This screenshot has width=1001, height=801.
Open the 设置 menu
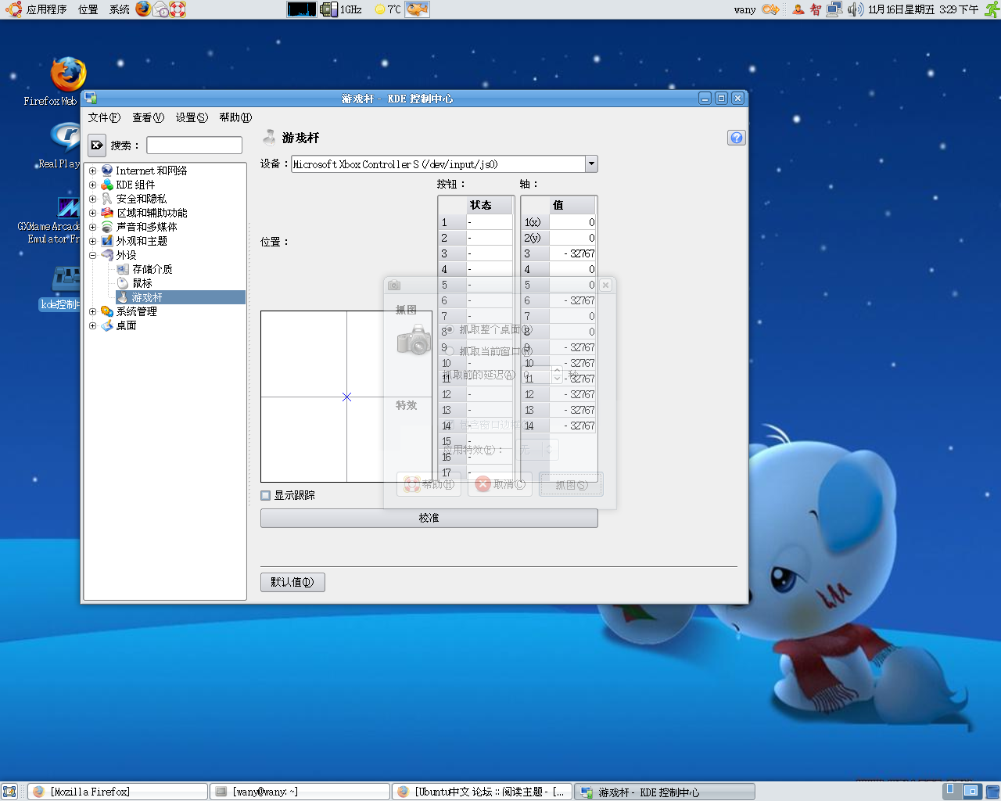(192, 117)
